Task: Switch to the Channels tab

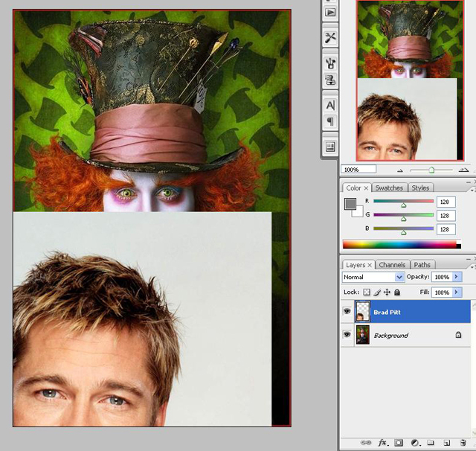Action: (x=392, y=265)
